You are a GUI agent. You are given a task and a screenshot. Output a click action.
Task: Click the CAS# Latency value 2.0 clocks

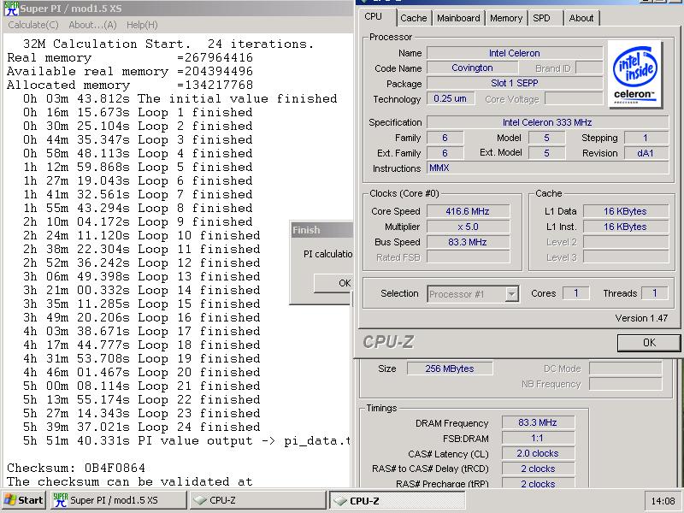[538, 453]
